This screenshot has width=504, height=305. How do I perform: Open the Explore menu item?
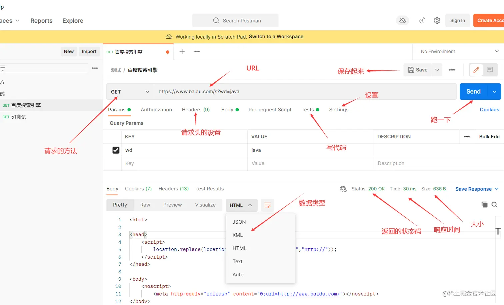pos(73,21)
